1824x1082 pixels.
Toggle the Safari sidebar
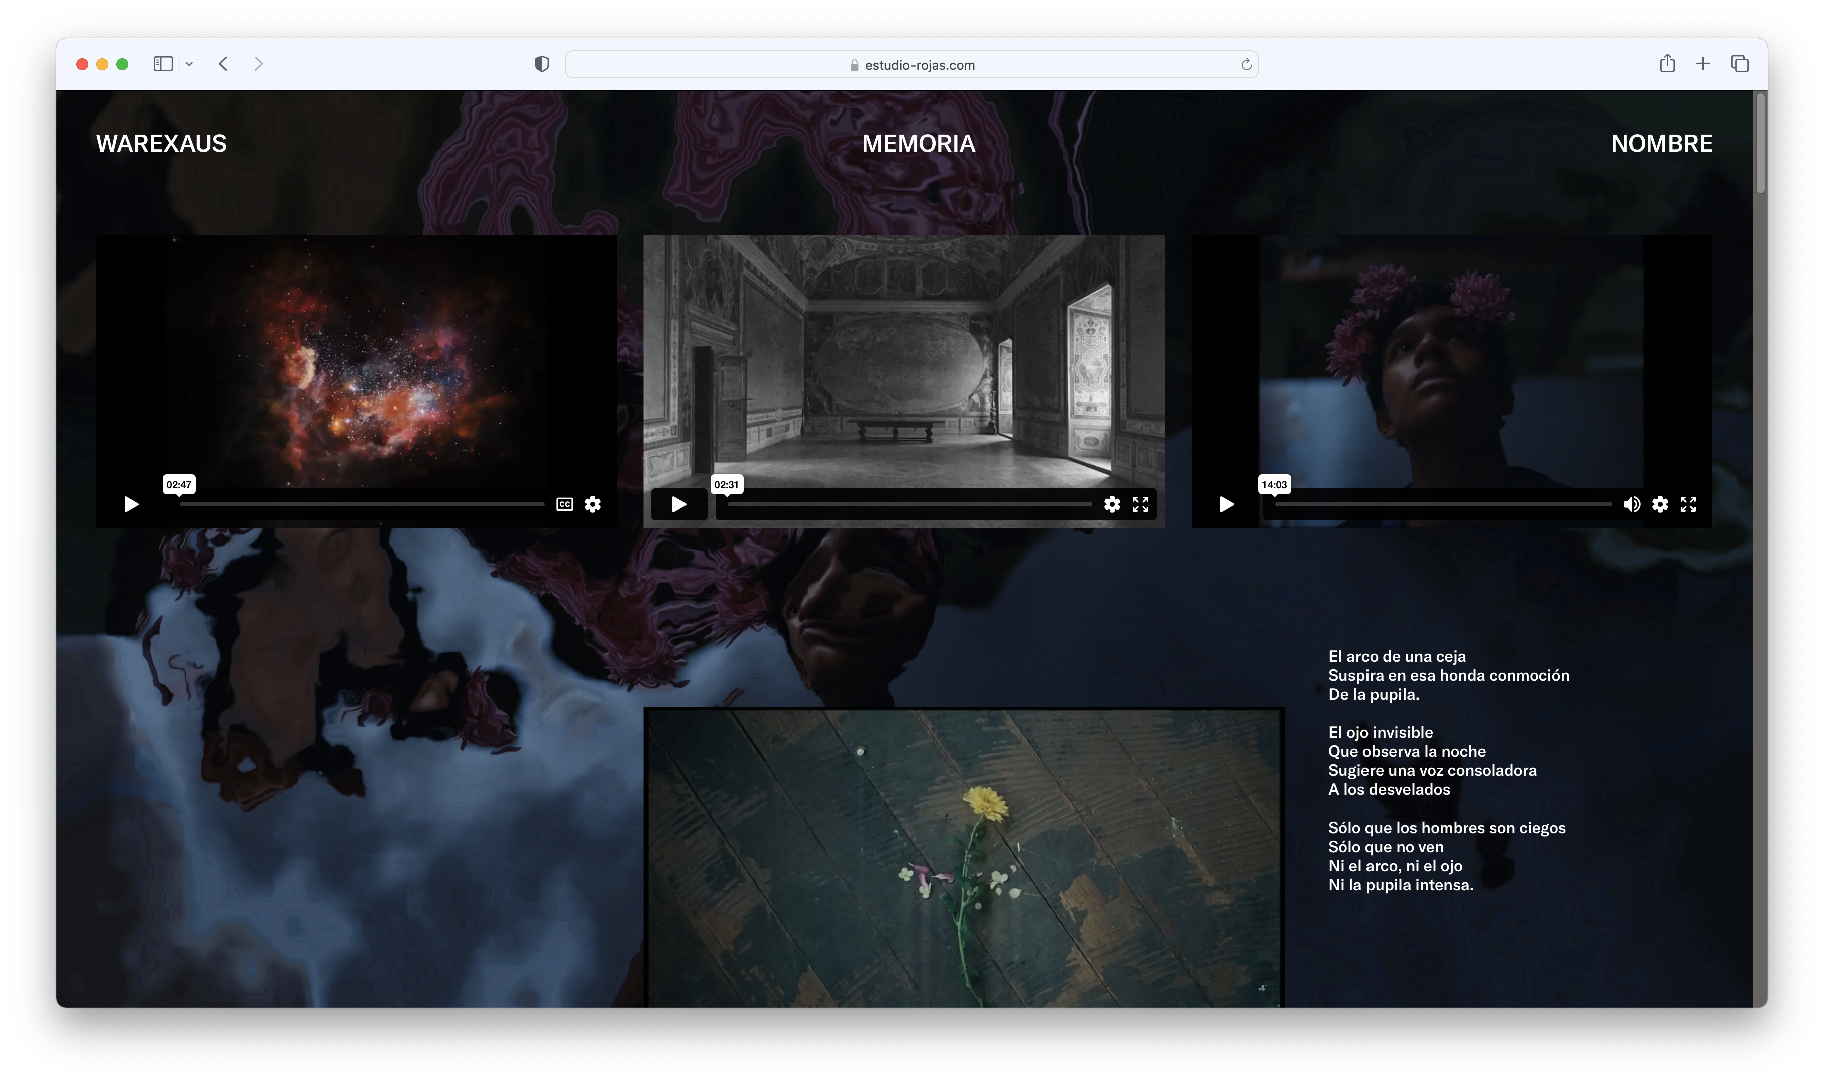coord(163,64)
